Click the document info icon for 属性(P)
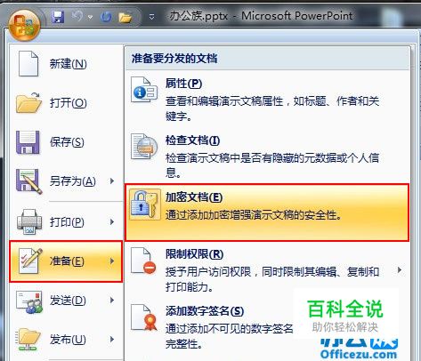The height and width of the screenshot is (361, 421). click(x=144, y=90)
